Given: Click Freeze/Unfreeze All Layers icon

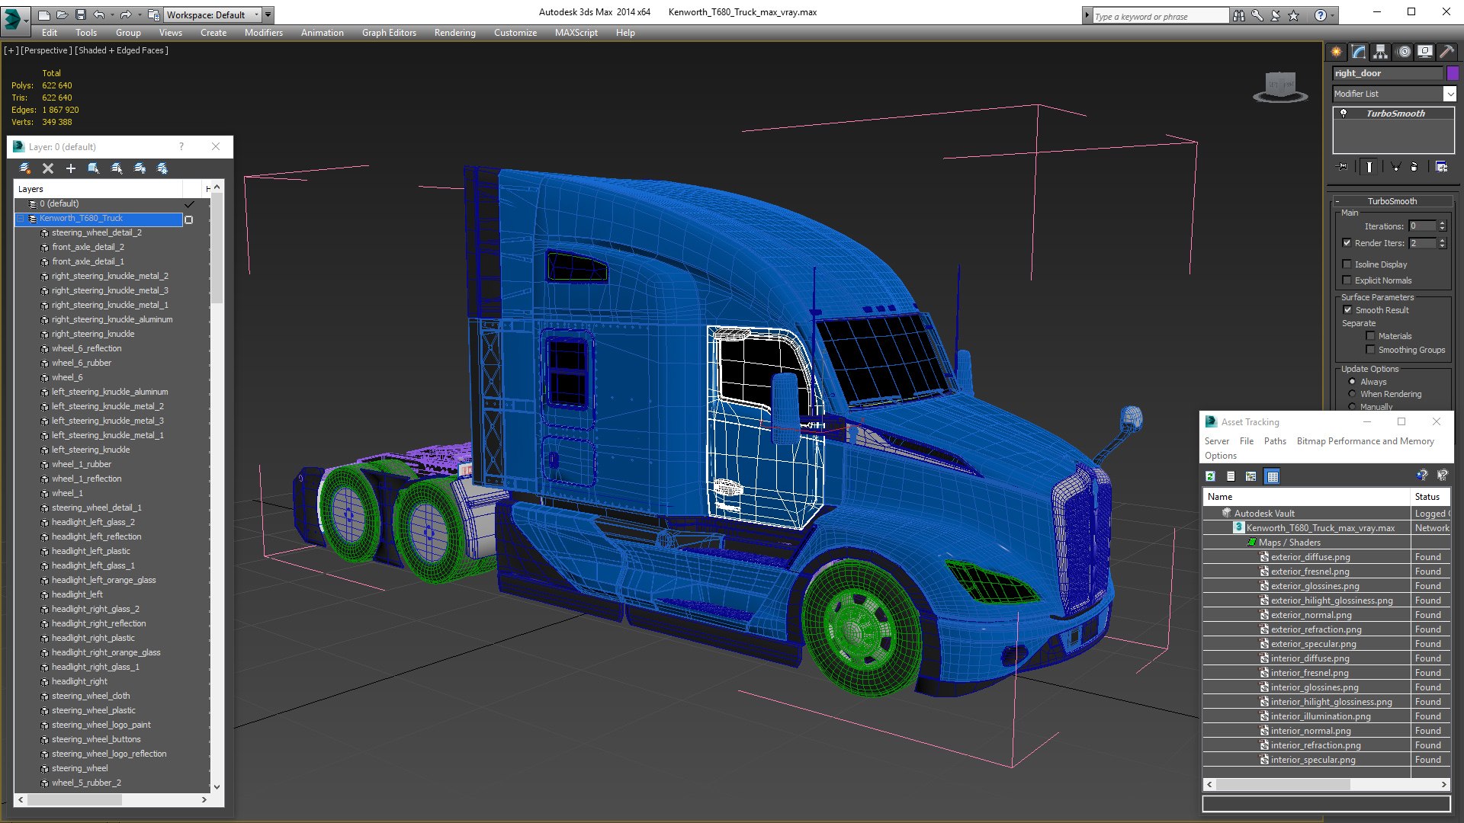Looking at the screenshot, I should (162, 168).
